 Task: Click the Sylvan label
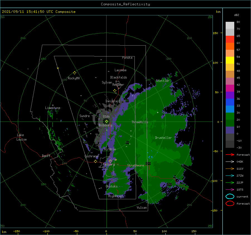tap(107, 82)
